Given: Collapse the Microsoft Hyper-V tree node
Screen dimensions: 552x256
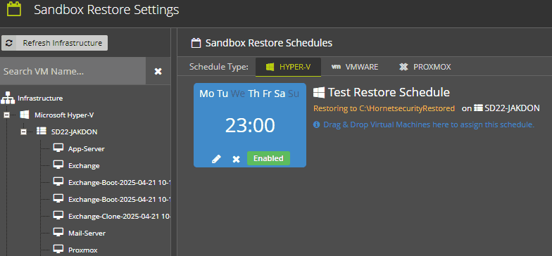Looking at the screenshot, I should tap(7, 115).
